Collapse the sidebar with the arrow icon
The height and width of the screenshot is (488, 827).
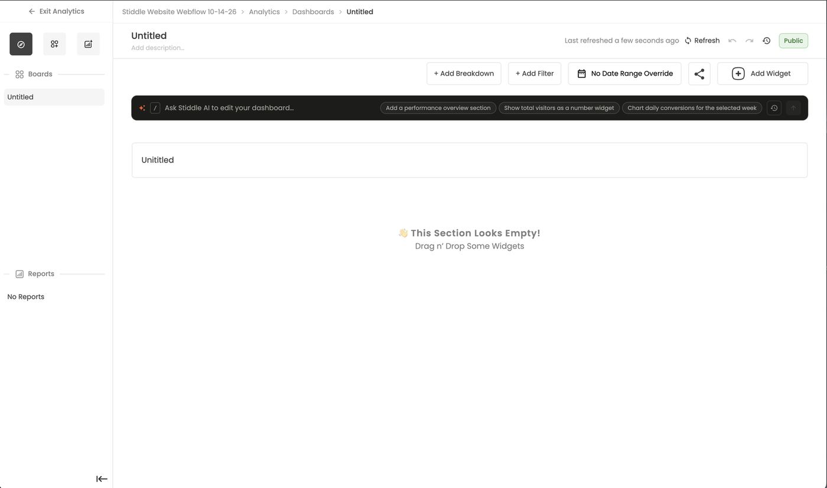click(102, 479)
